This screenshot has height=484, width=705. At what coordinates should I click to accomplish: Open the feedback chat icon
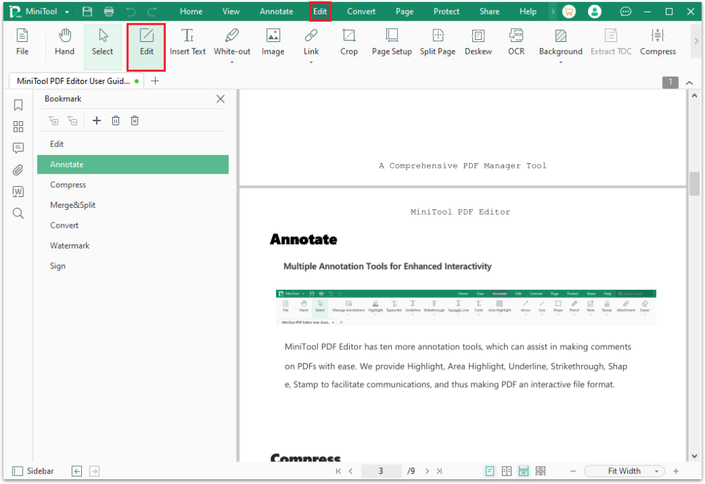[625, 12]
